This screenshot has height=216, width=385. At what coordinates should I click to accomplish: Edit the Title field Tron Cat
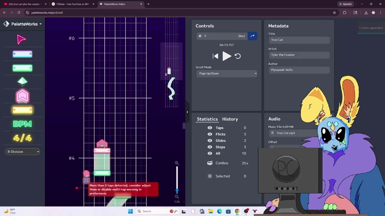coord(299,40)
